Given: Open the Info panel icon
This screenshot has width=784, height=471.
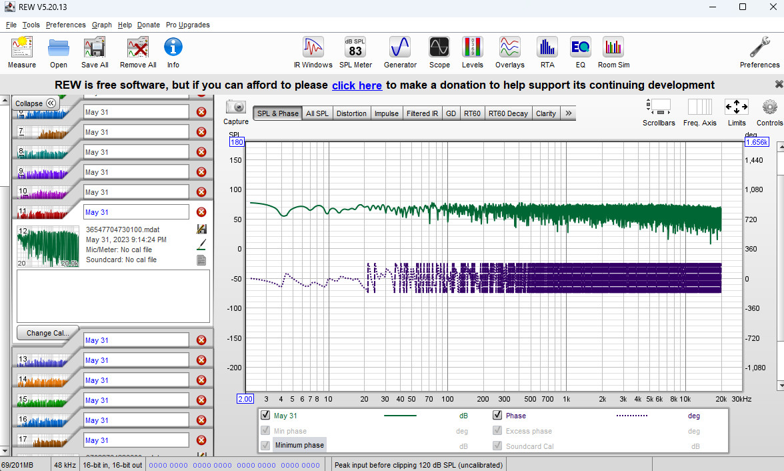Looking at the screenshot, I should pyautogui.click(x=173, y=47).
